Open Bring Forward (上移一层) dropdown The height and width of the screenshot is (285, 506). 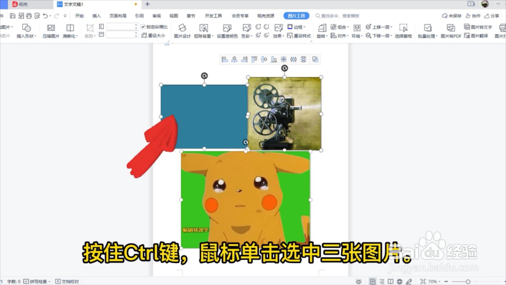379,27
